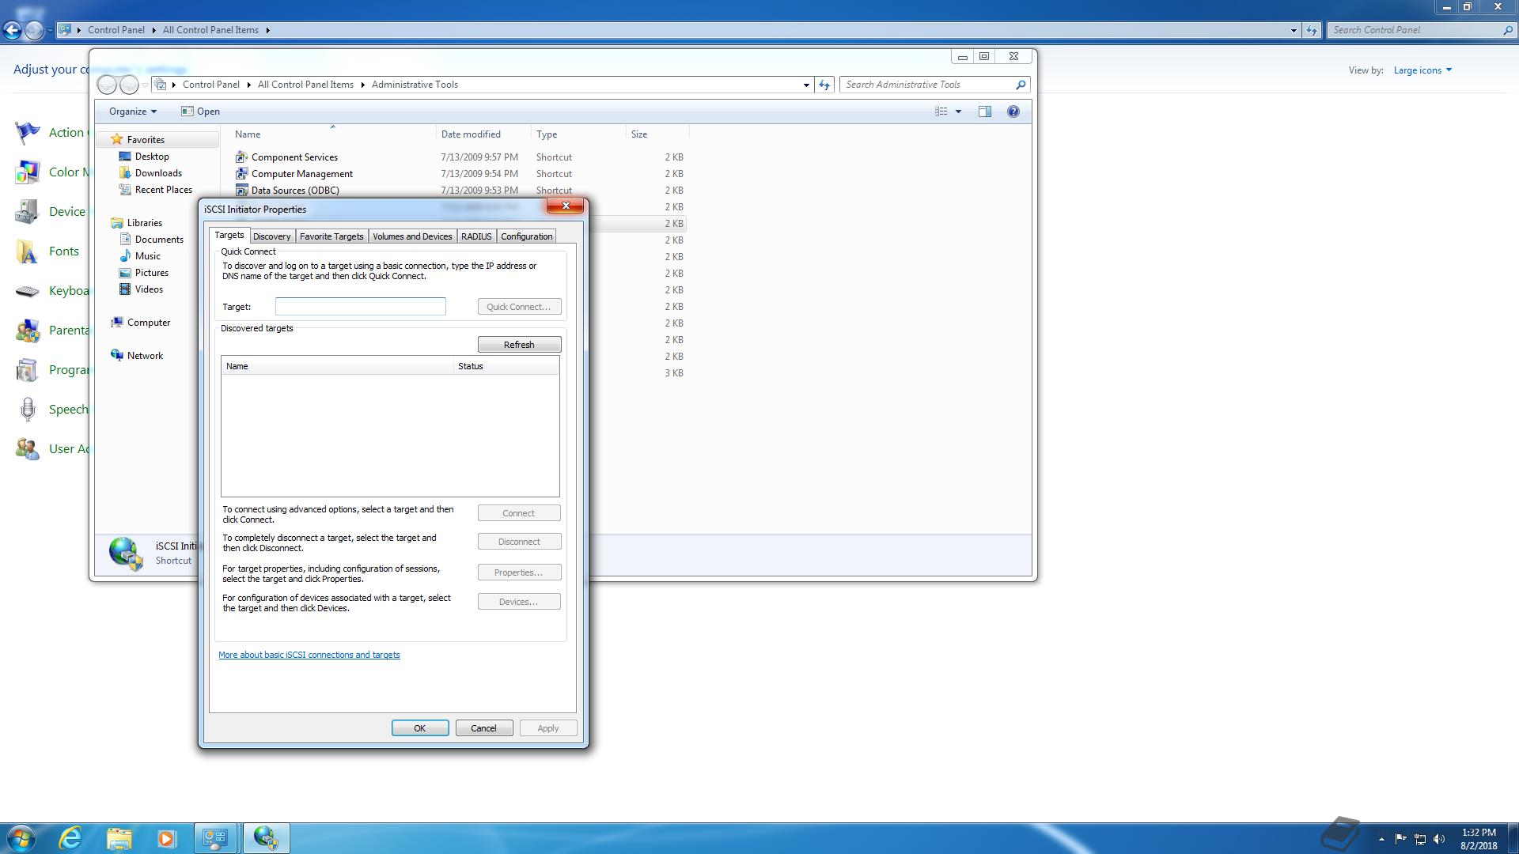The height and width of the screenshot is (854, 1519).
Task: Open More about basic iSCSI connections link
Action: (309, 655)
